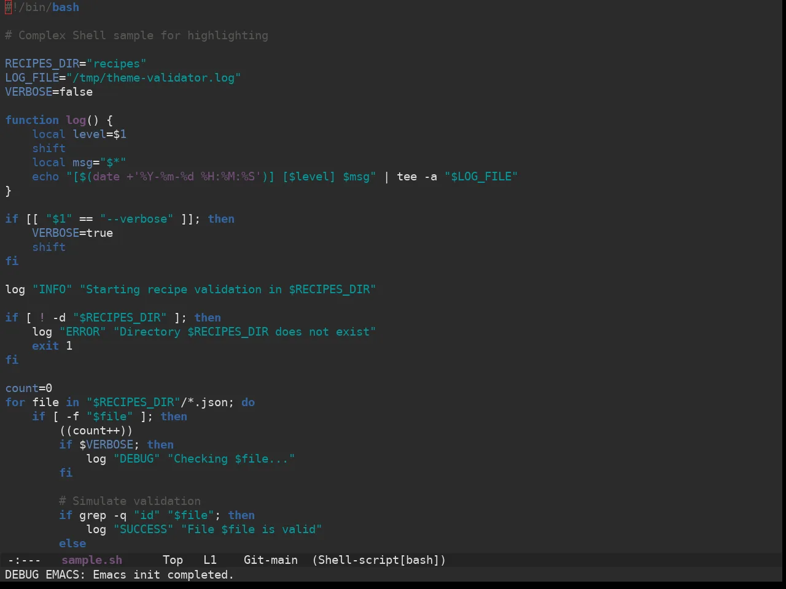Image resolution: width=786 pixels, height=589 pixels.
Task: Place cursor on the shebang #!/bin/bash line
Action: point(42,7)
